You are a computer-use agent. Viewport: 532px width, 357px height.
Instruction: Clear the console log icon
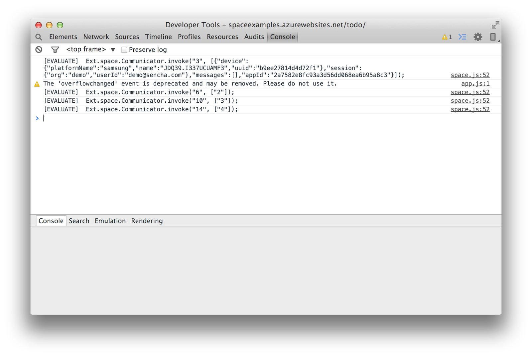pos(39,50)
